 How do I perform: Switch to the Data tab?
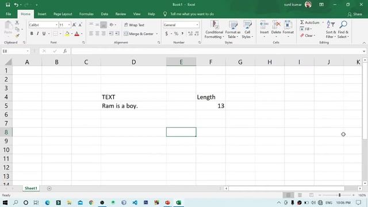(105, 14)
